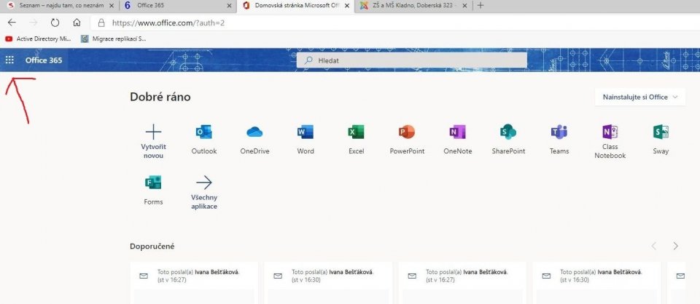Click the Hledat search field
Viewport: 700px width, 304px height.
(411, 60)
